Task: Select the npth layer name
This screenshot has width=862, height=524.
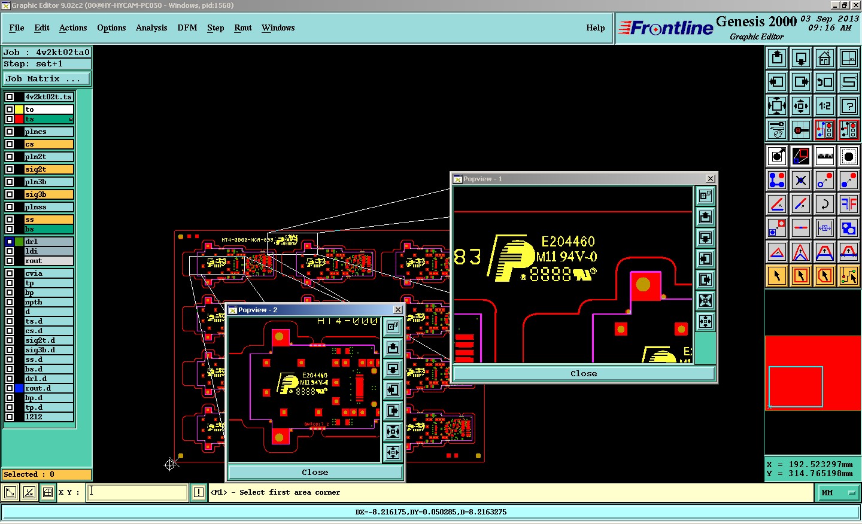Action: coord(48,302)
